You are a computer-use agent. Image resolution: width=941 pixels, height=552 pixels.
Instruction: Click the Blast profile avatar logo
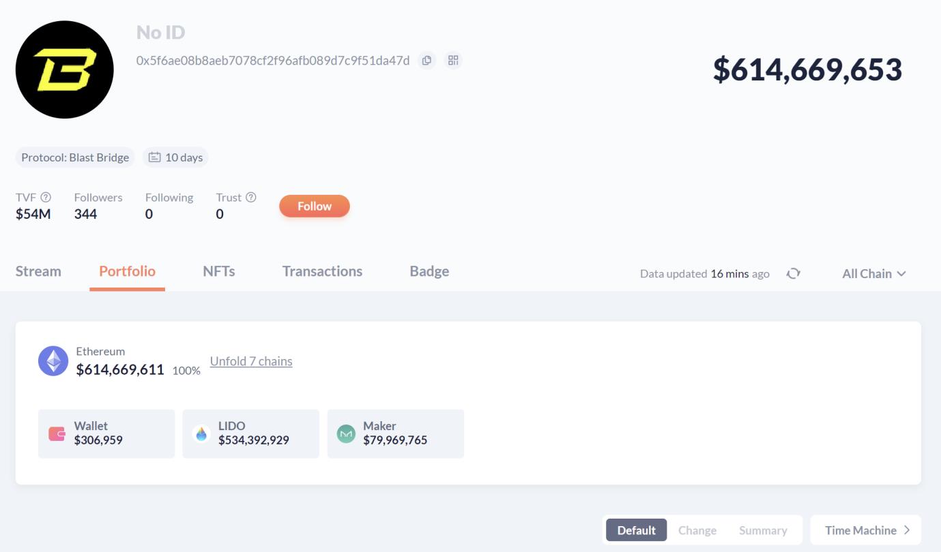tap(65, 70)
